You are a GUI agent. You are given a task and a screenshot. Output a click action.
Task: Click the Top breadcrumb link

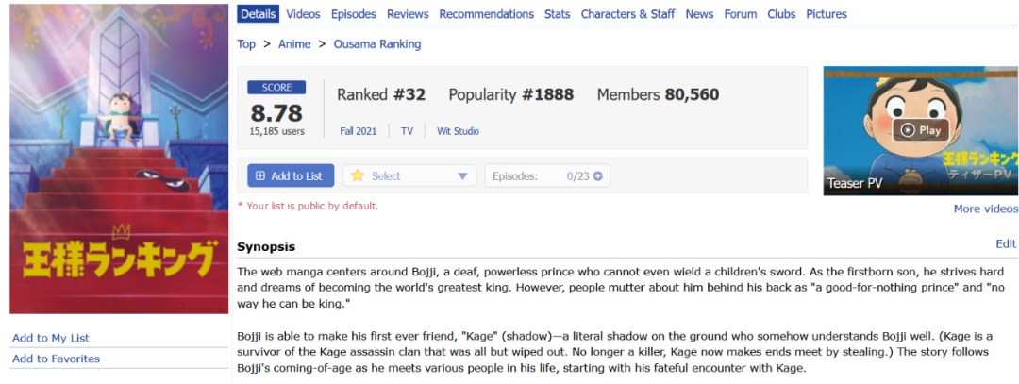tap(246, 44)
